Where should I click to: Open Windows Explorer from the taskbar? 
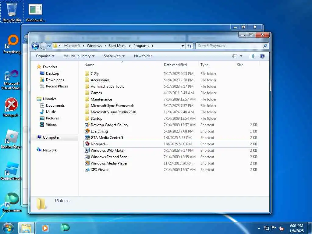(27, 228)
